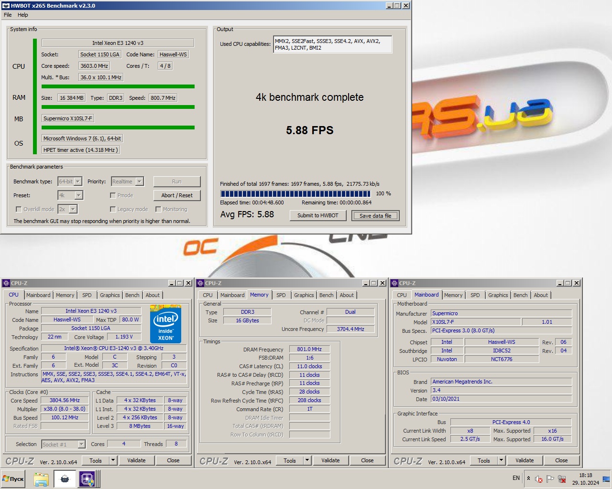Click the Max TDP 80.0 W value

(x=131, y=319)
